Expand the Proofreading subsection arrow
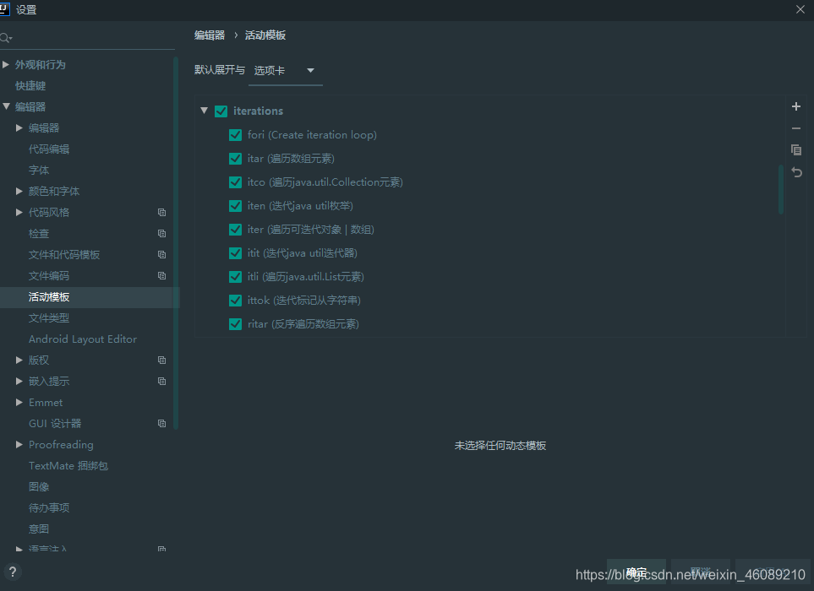This screenshot has width=814, height=591. [19, 444]
